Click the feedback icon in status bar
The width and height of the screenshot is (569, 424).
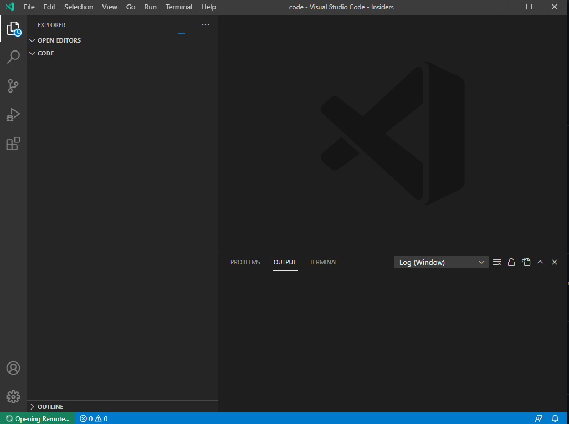click(539, 418)
